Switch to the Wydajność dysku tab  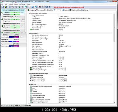tap(75, 10)
